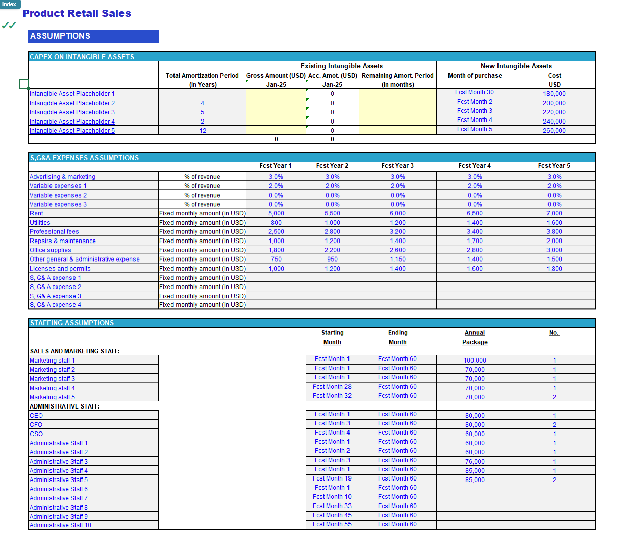Select Rent Fcst Year 1 value 5,000
Image resolution: width=623 pixels, height=552 pixels.
276,213
